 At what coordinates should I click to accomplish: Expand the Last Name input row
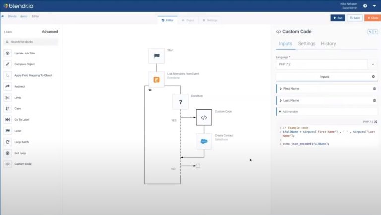[x=281, y=100]
